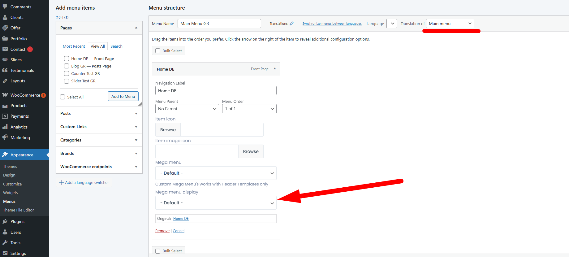This screenshot has width=569, height=257.
Task: Check the Home DE — Front Page checkbox
Action: (67, 59)
